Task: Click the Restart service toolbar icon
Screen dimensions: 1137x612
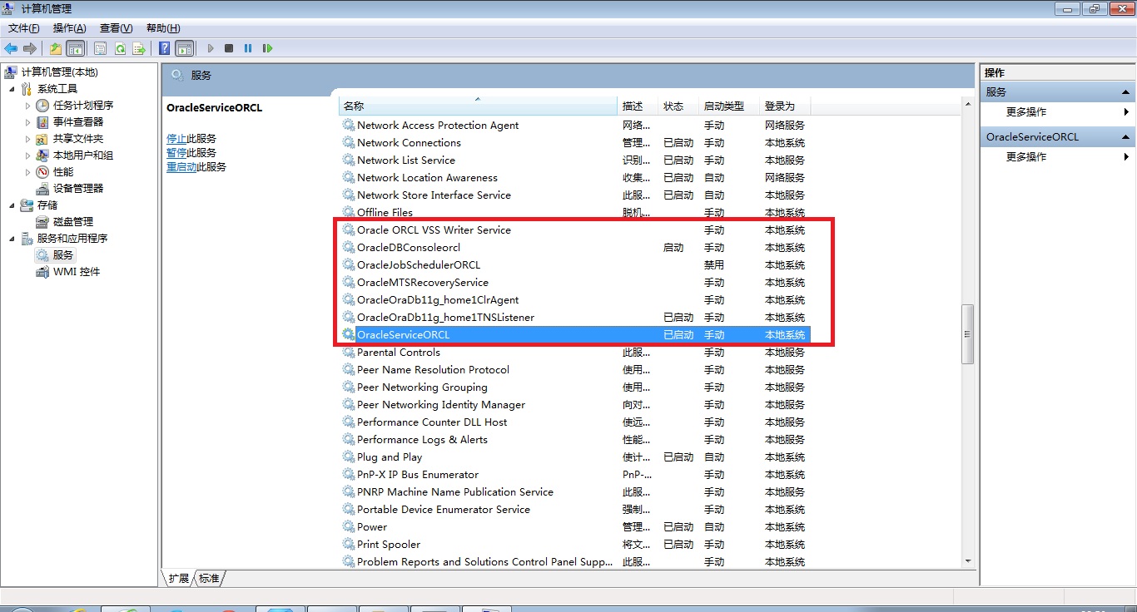Action: pos(267,48)
